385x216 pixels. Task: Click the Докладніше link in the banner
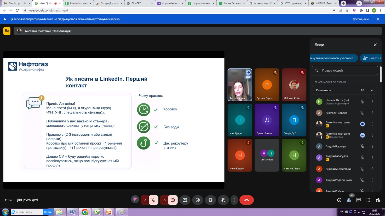tap(361, 19)
